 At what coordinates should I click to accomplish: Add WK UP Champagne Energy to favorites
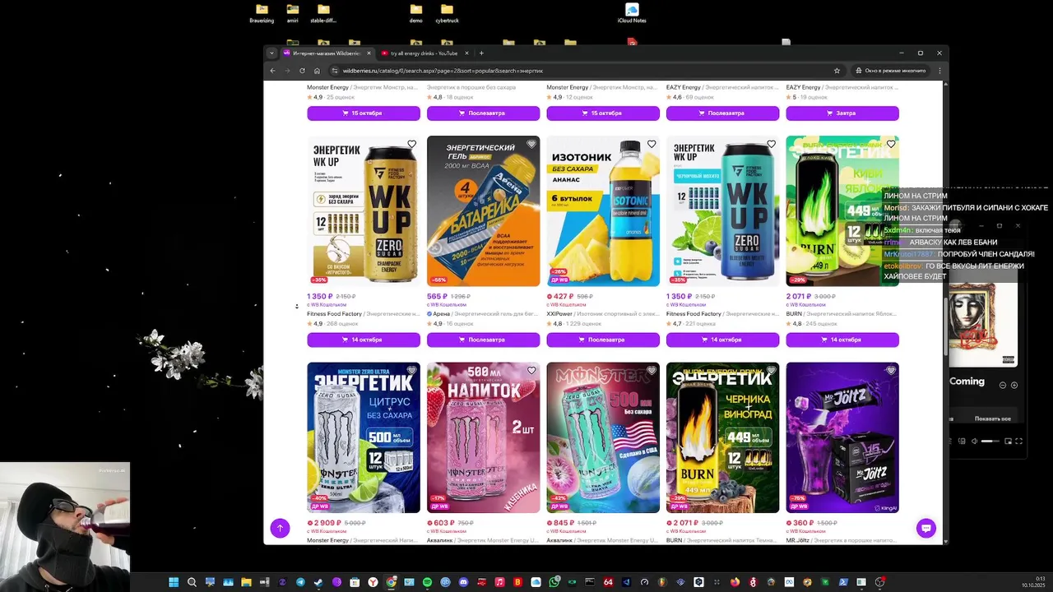coord(411,144)
